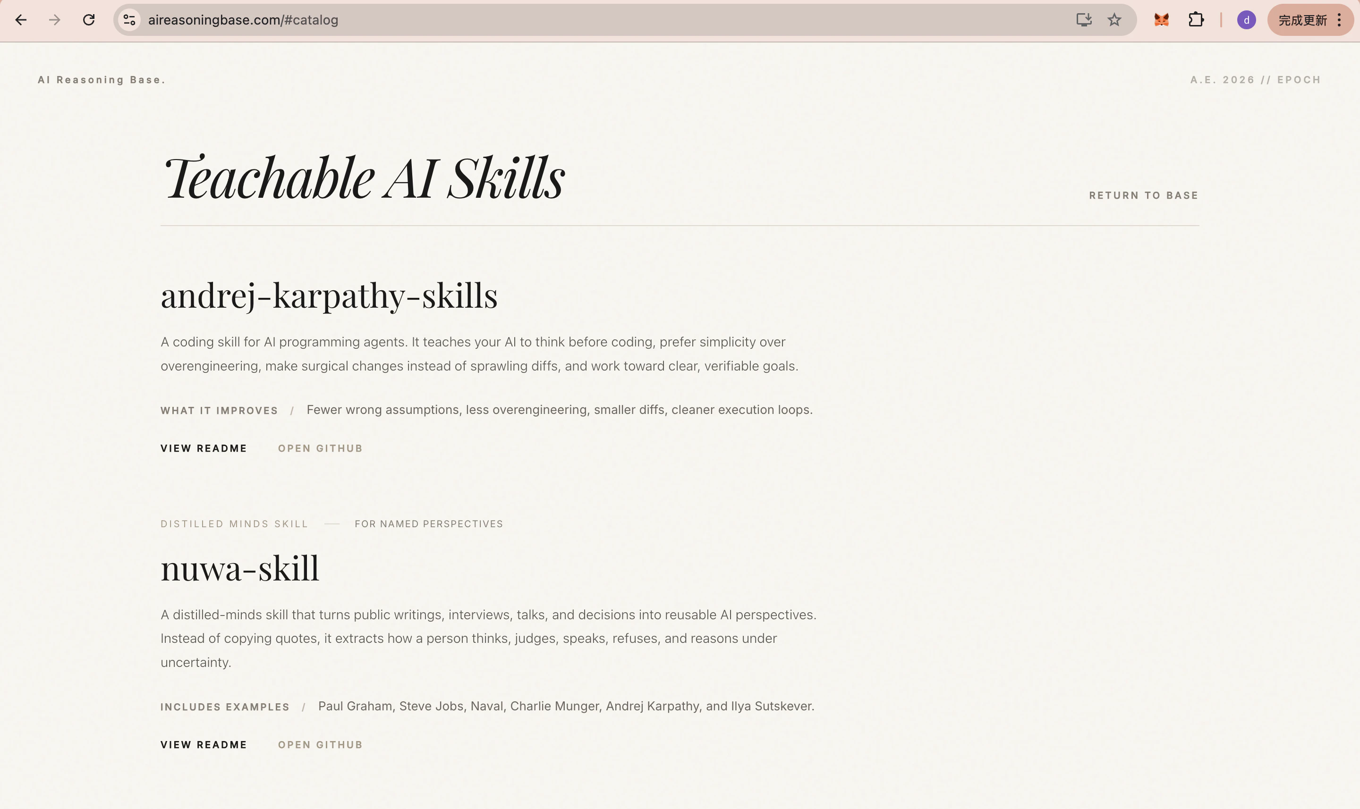Viewport: 1360px width, 809px height.
Task: Click the AI Reasoning Base header link
Action: (102, 80)
